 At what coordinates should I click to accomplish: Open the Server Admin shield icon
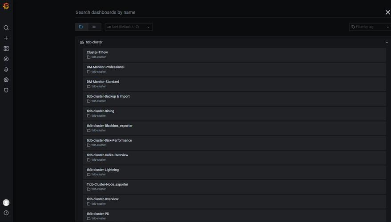(x=6, y=90)
